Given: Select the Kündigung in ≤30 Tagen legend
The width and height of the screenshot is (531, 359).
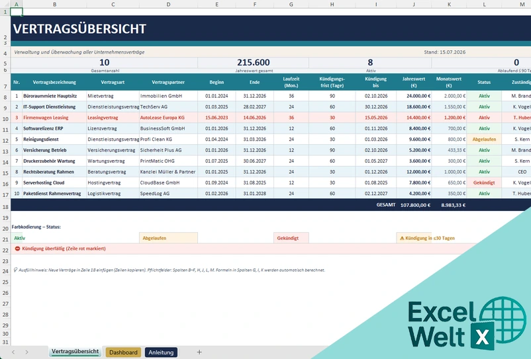Looking at the screenshot, I should pyautogui.click(x=427, y=238).
